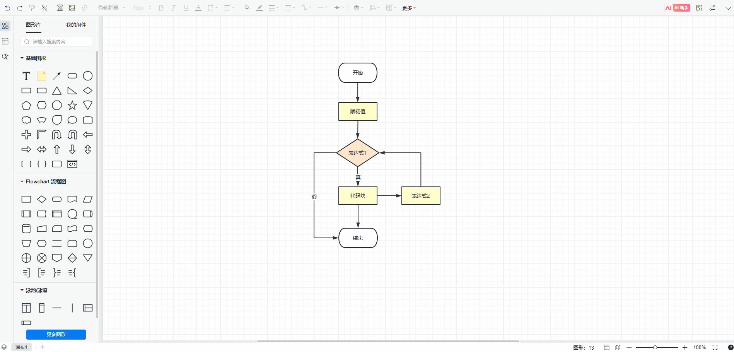Open the line dash style dropdown
This screenshot has height=352, width=734.
click(x=290, y=8)
